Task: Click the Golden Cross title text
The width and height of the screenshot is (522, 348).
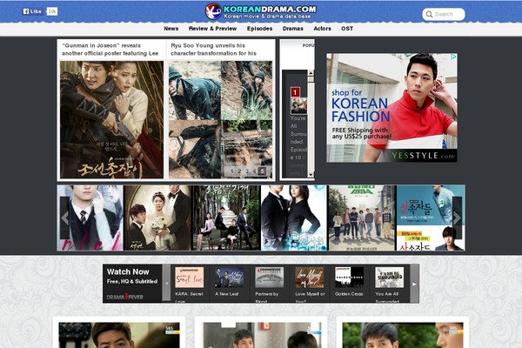Action: pyautogui.click(x=349, y=294)
